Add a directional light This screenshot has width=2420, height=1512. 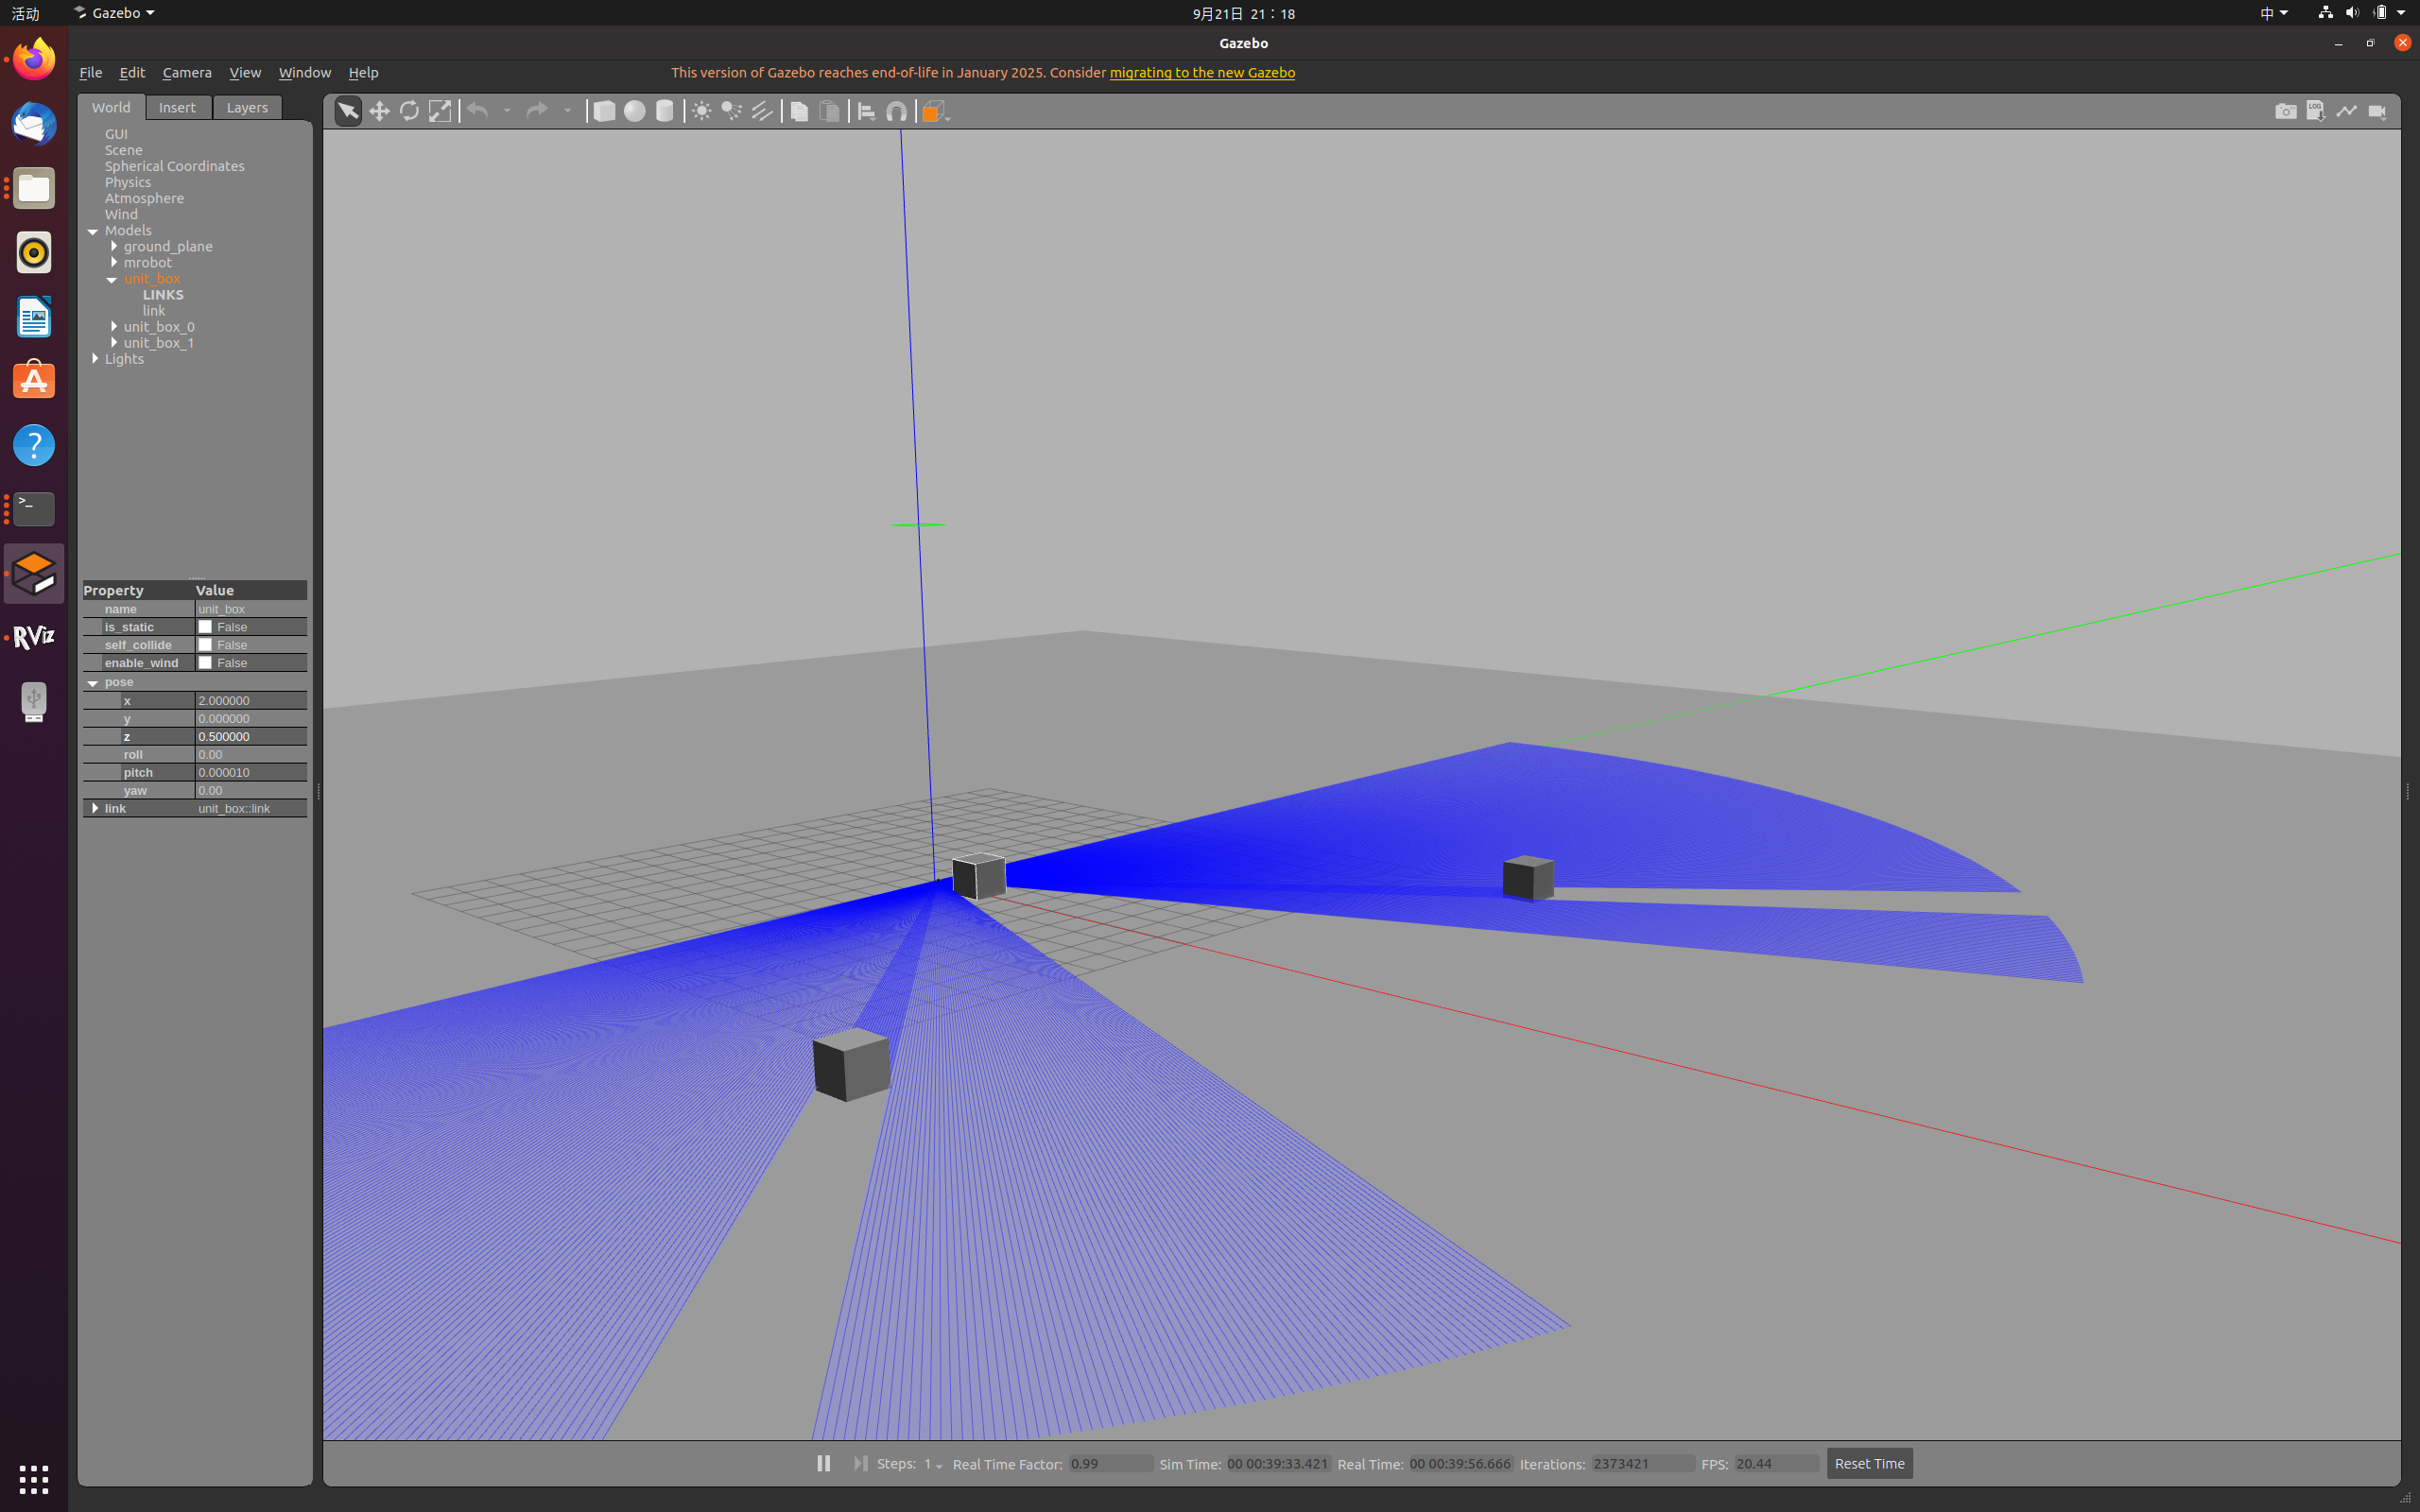click(762, 110)
